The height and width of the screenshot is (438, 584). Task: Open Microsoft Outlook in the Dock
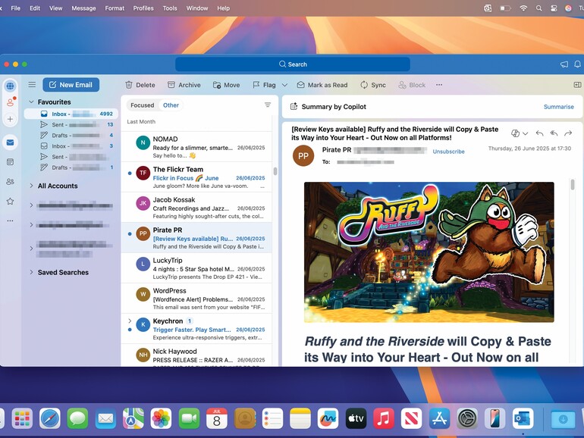pyautogui.click(x=523, y=418)
